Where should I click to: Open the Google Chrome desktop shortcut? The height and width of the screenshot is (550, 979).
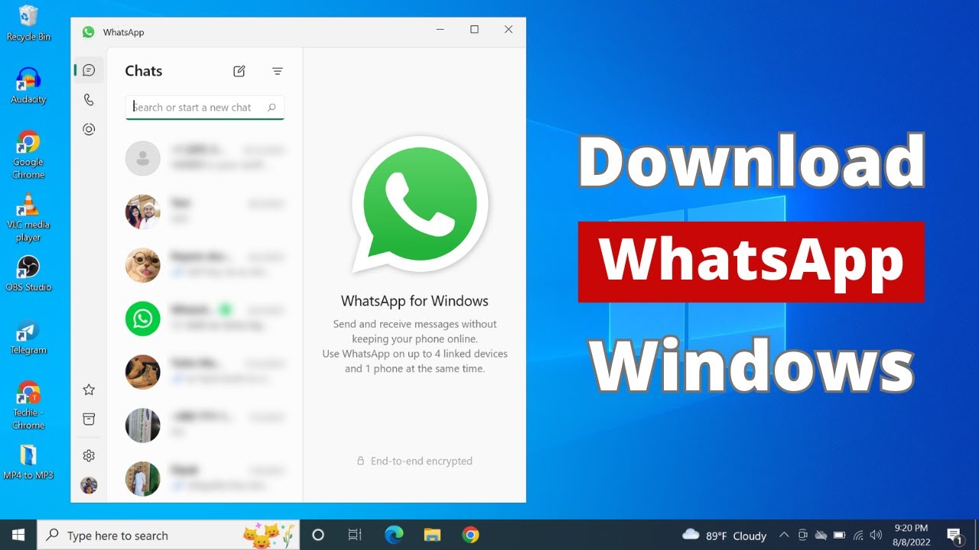(28, 155)
